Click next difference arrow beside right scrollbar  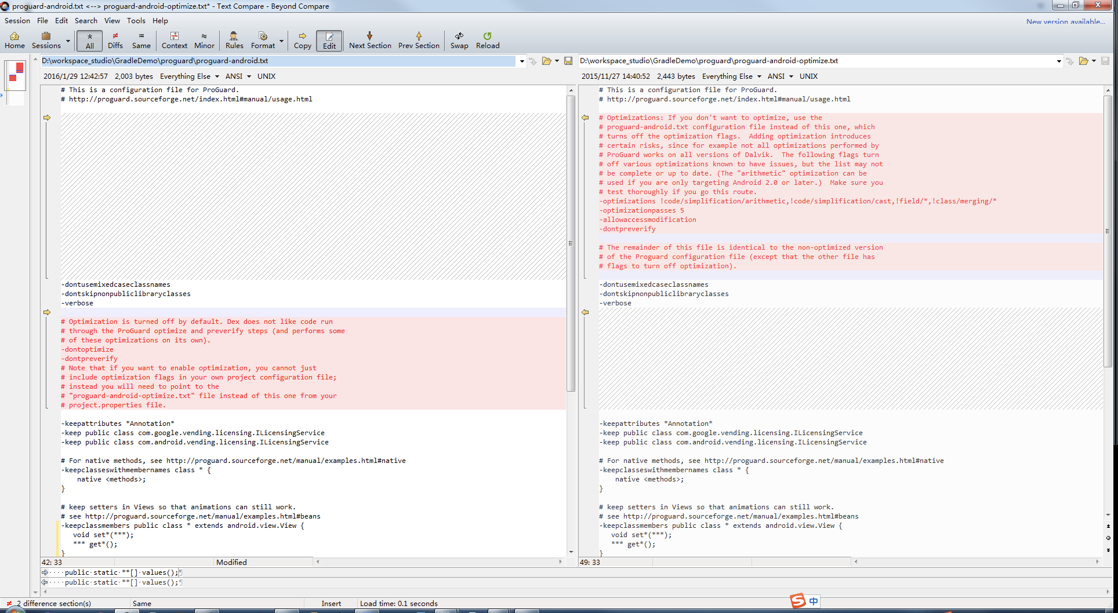[1108, 550]
